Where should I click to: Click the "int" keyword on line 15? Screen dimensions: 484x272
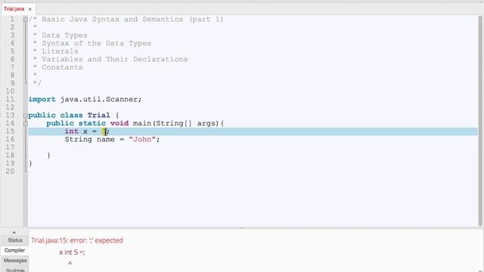click(71, 131)
